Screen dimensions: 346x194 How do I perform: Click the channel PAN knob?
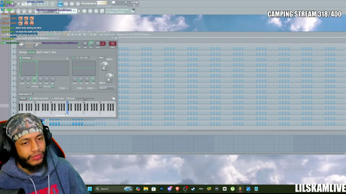85,44
